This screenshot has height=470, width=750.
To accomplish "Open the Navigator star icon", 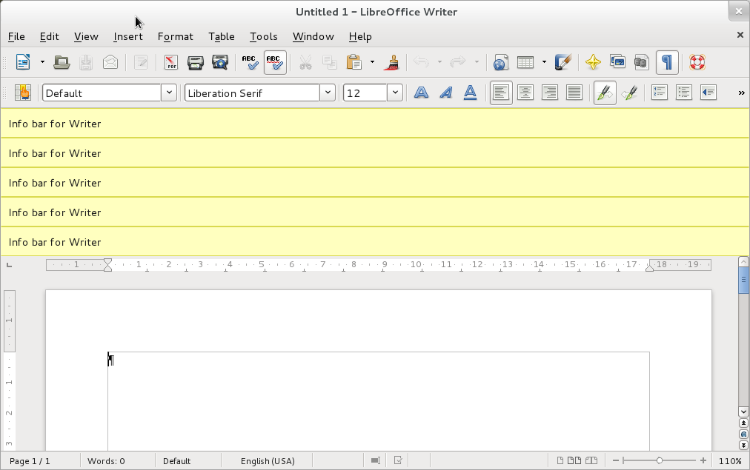I will [593, 62].
